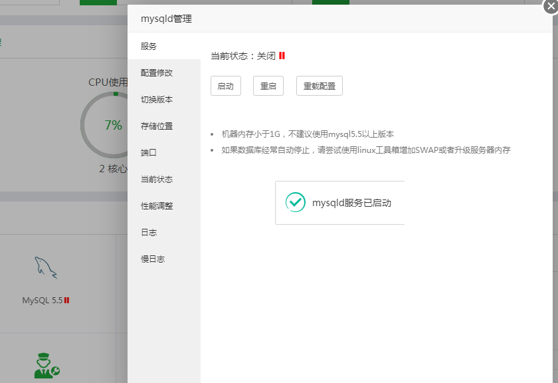
Task: Click the CPU使用 label in the background
Action: (x=108, y=82)
